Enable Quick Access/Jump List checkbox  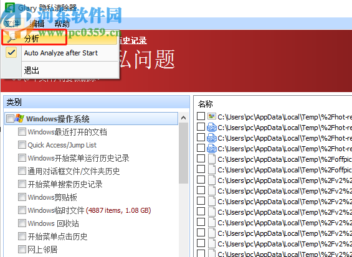pos(22,144)
